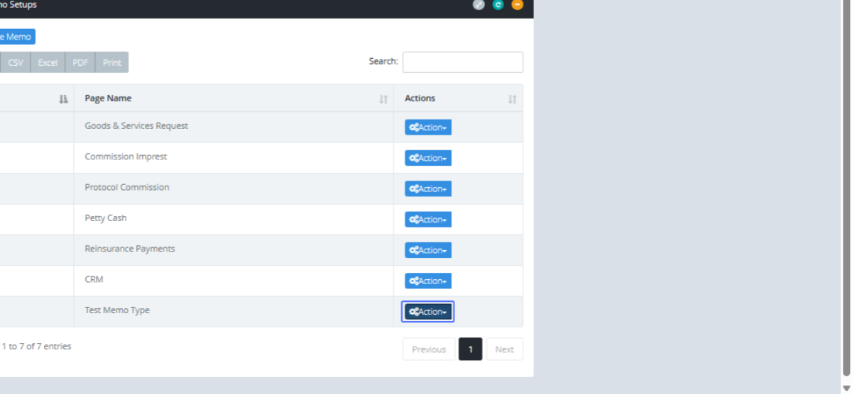Export the table to Excel

[x=48, y=62]
